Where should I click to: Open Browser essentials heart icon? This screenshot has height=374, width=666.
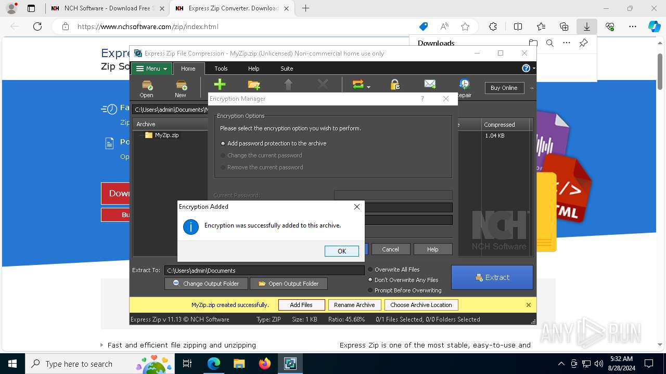pyautogui.click(x=610, y=26)
